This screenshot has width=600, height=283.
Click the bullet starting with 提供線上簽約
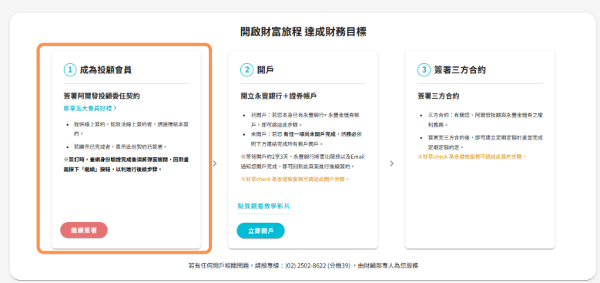pyautogui.click(x=131, y=129)
